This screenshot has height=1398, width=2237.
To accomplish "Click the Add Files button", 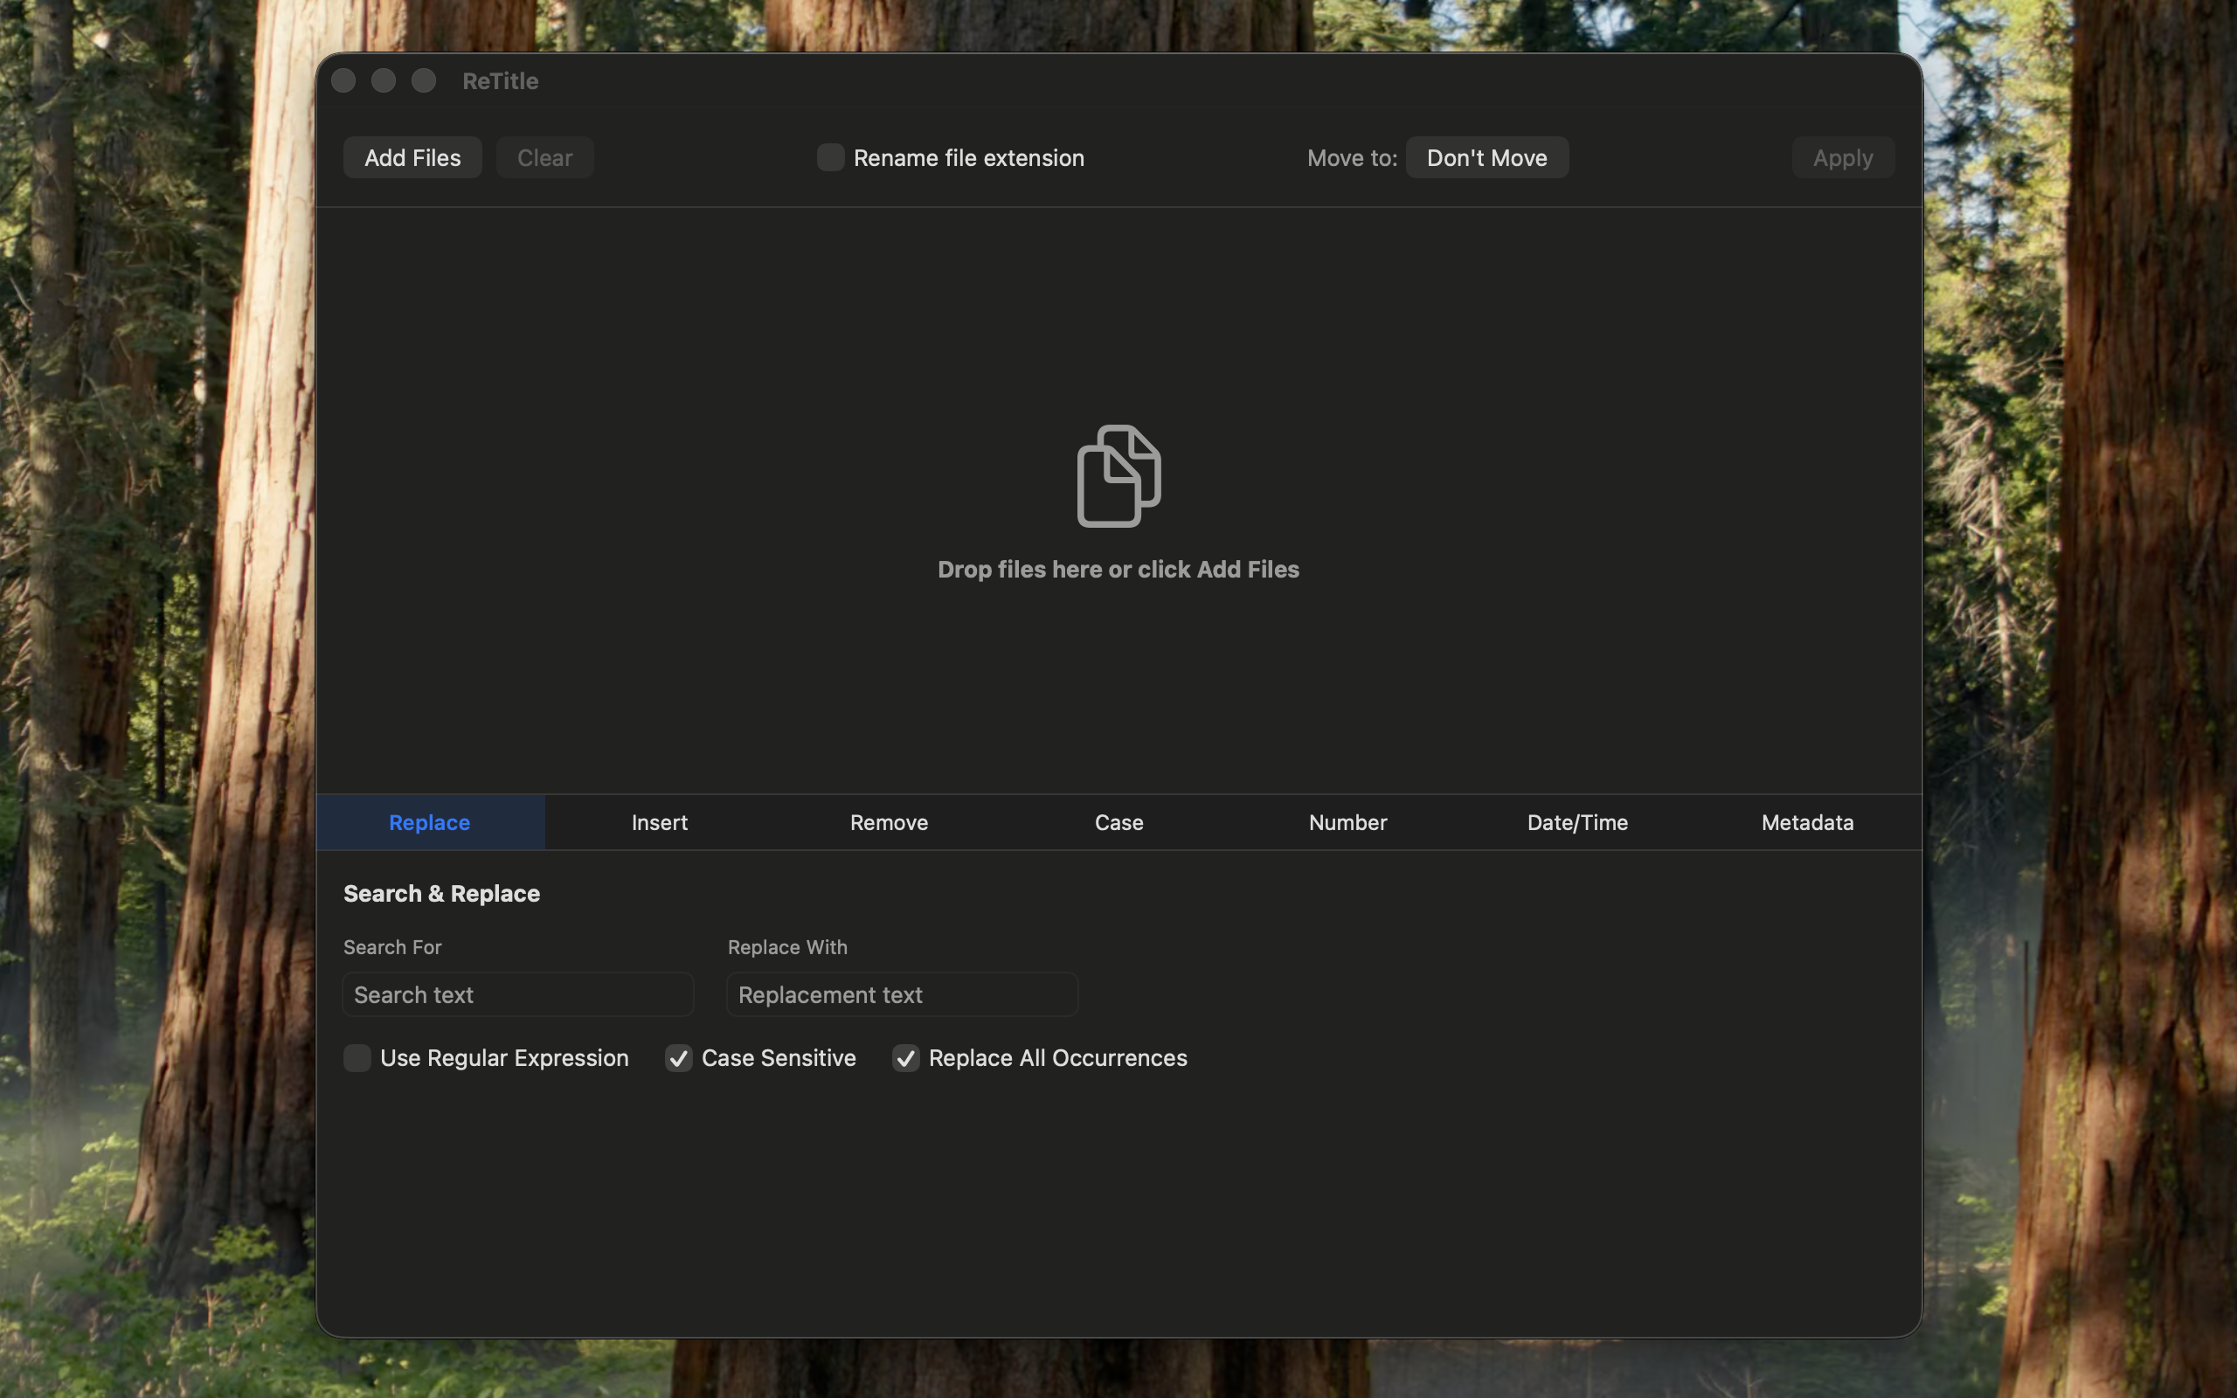I will pos(412,157).
